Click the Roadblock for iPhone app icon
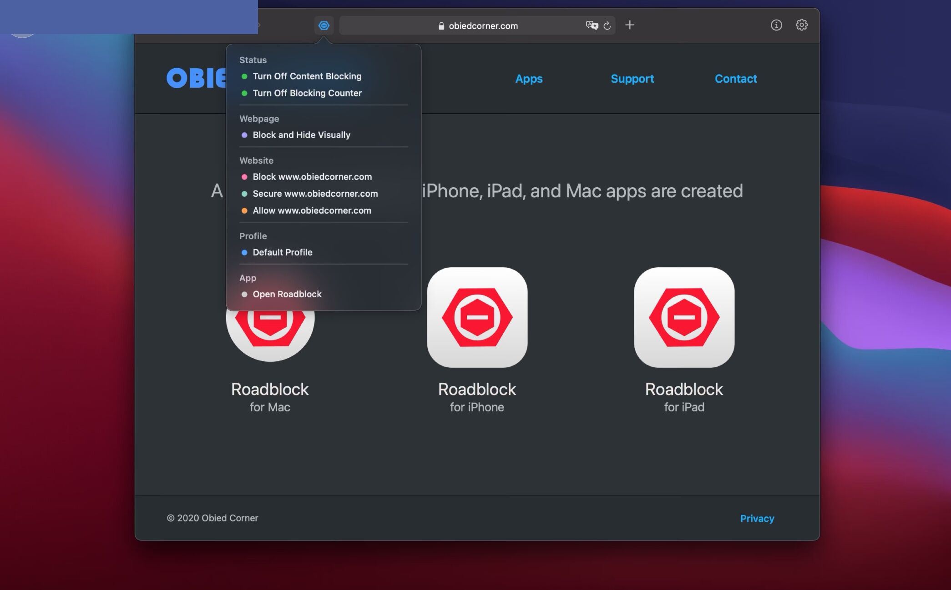Image resolution: width=951 pixels, height=590 pixels. pos(477,317)
